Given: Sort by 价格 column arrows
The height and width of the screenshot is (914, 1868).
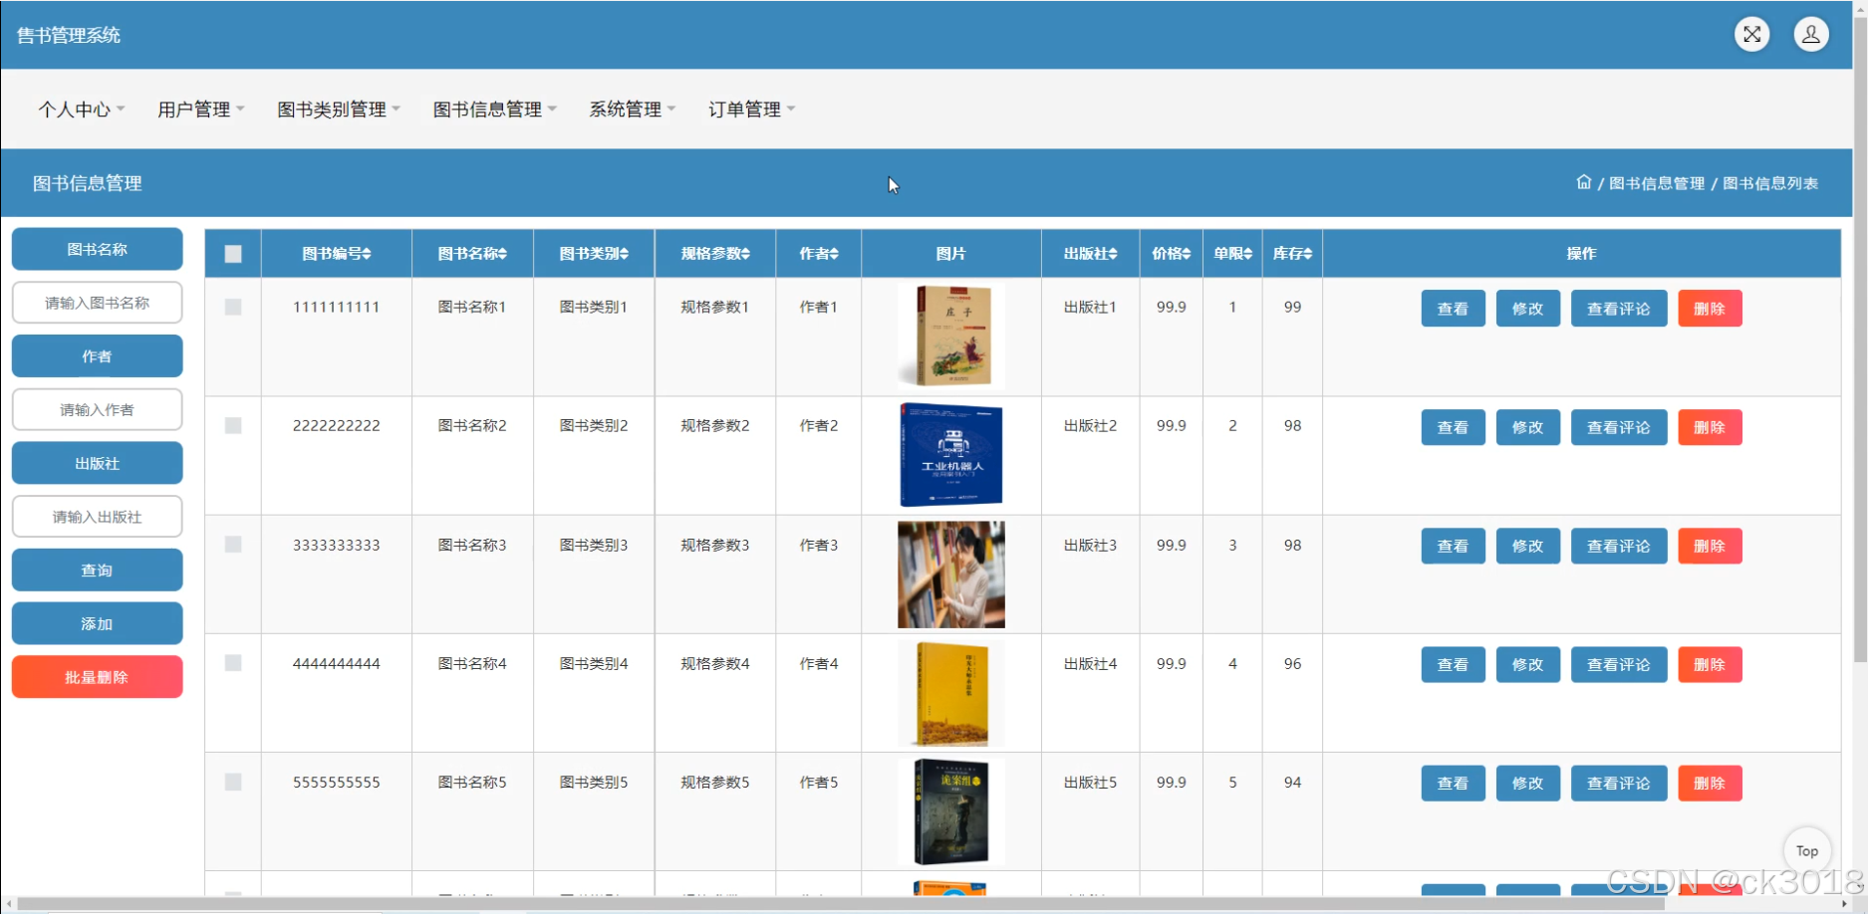Looking at the screenshot, I should click(x=1187, y=254).
